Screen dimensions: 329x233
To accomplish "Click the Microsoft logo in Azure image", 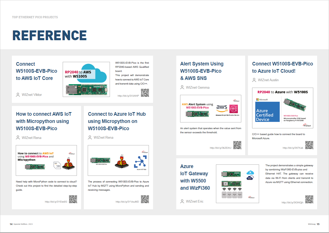I will [262, 99].
